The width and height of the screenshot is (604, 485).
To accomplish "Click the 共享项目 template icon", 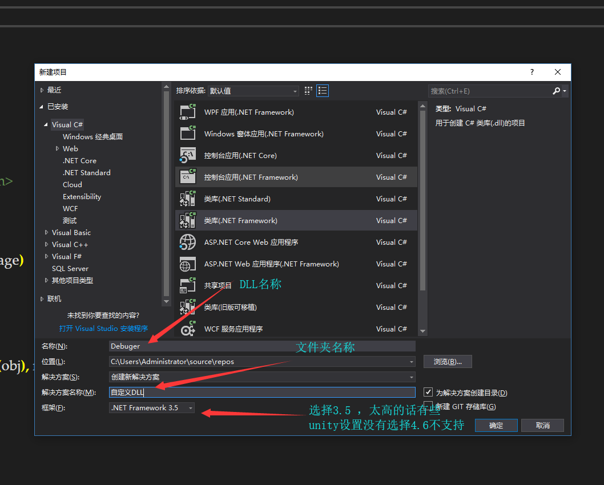I will pos(188,286).
